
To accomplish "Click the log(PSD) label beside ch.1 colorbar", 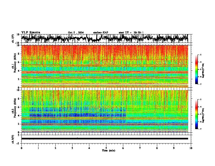I will [x=203, y=71].
